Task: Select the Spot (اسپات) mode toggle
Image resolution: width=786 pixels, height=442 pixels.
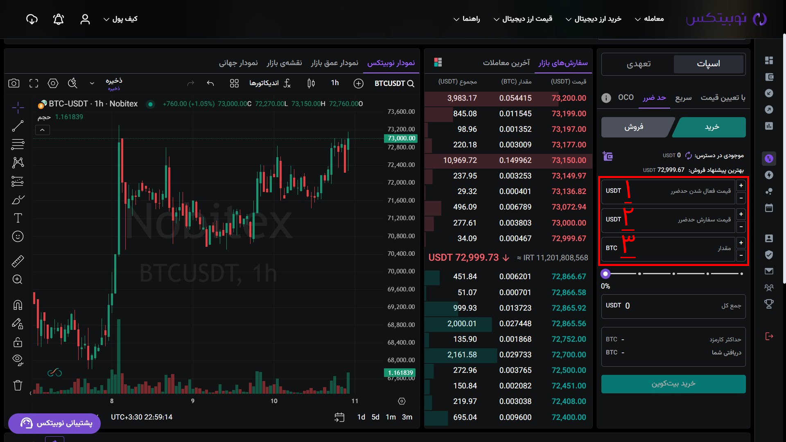Action: [708, 64]
